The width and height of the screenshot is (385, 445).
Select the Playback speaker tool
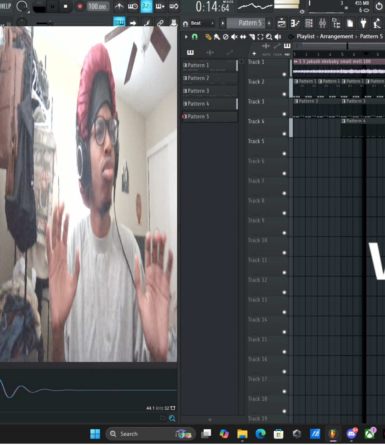pos(278,37)
